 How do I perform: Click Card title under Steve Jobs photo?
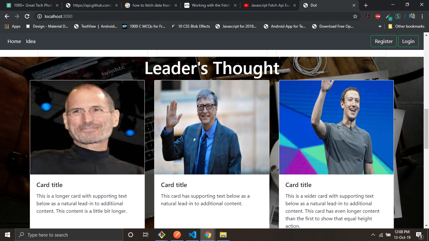click(49, 185)
